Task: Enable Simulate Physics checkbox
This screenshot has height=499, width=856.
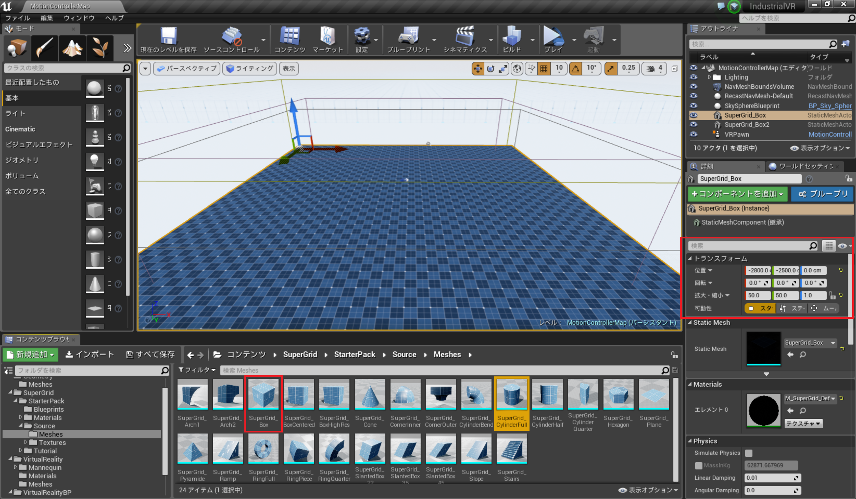Action: (749, 453)
